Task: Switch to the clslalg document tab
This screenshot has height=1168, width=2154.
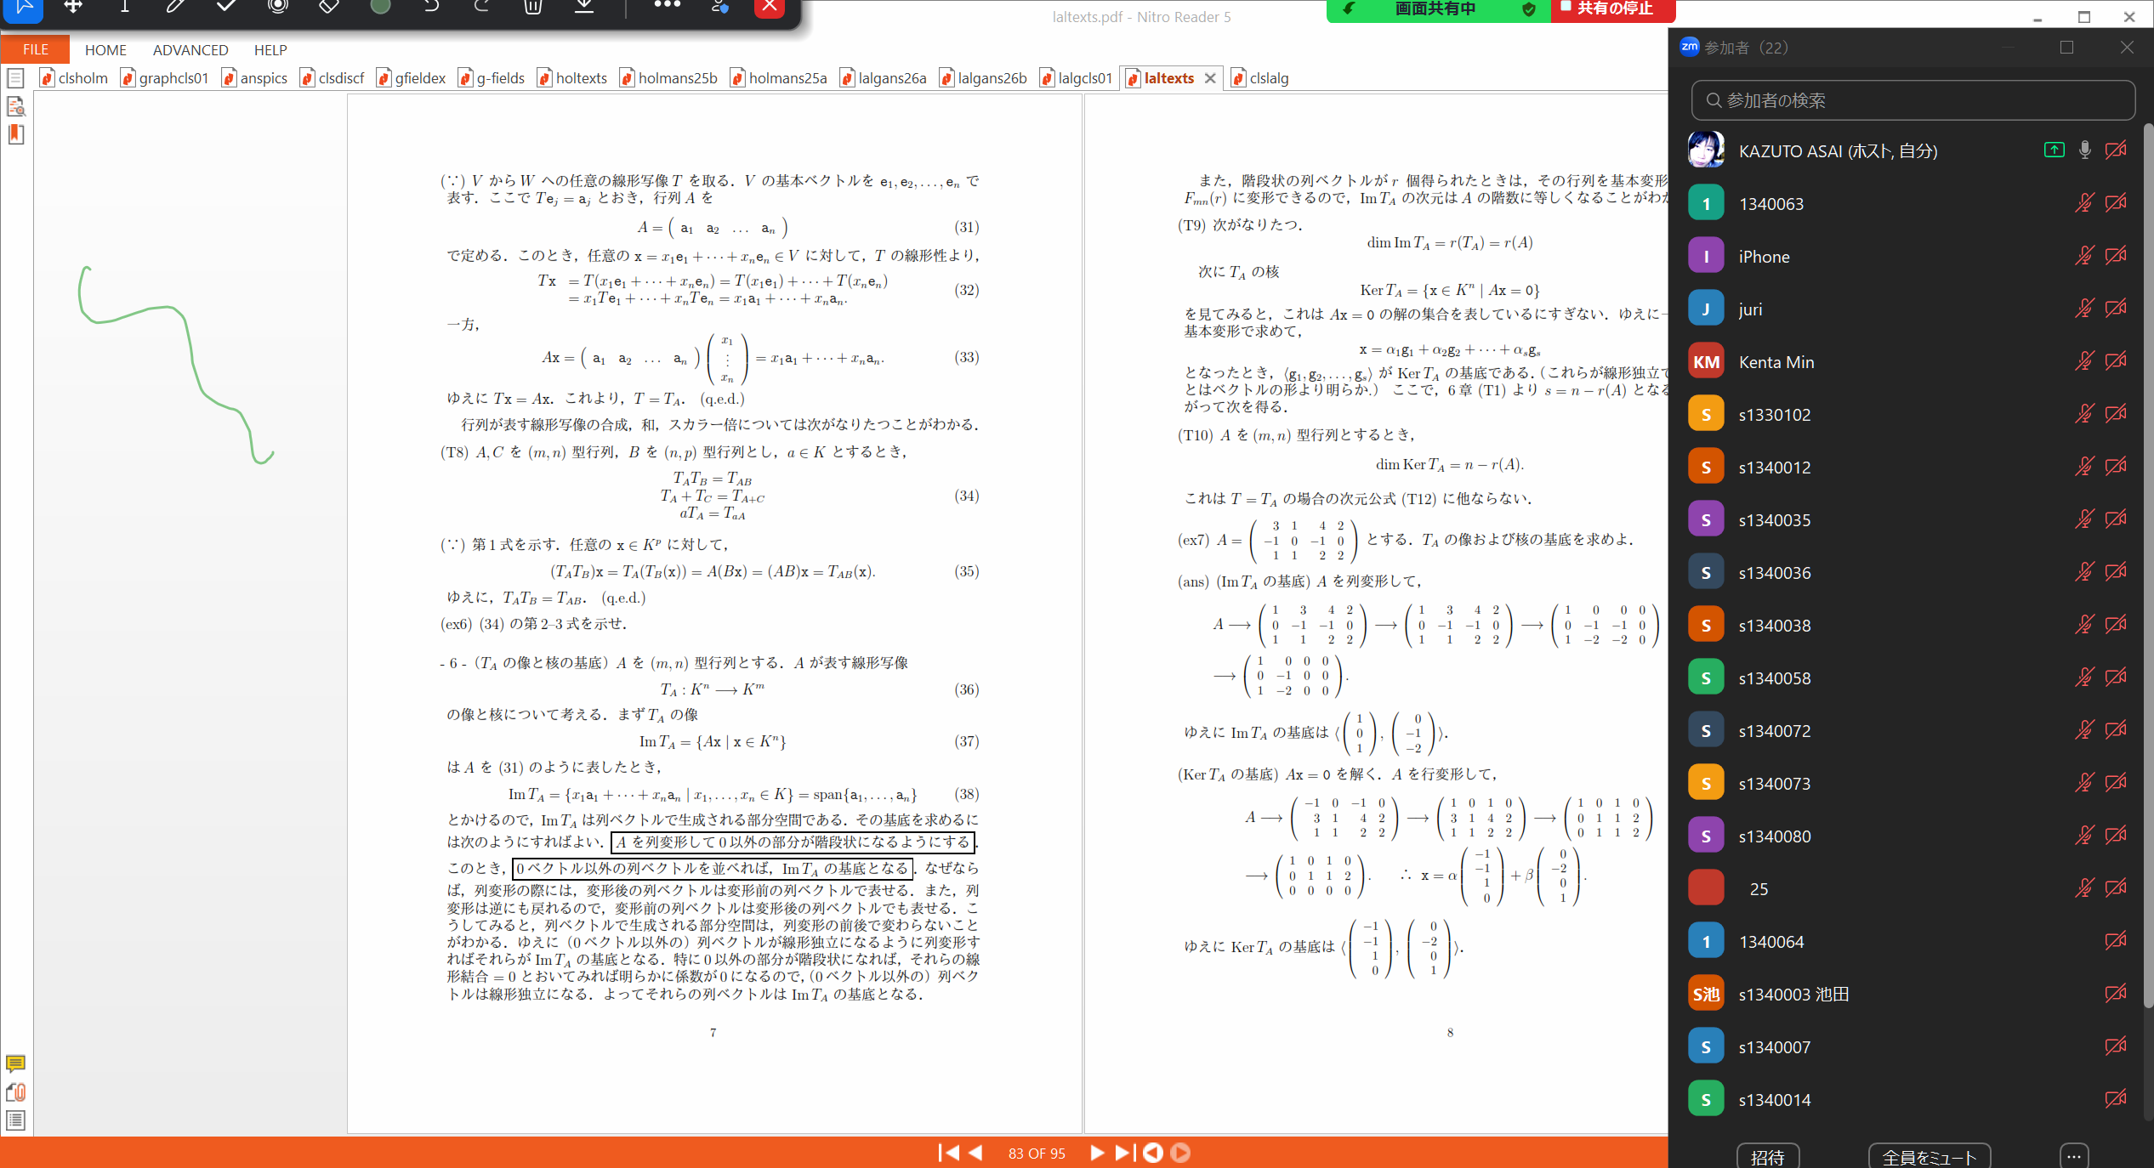Action: [1260, 78]
